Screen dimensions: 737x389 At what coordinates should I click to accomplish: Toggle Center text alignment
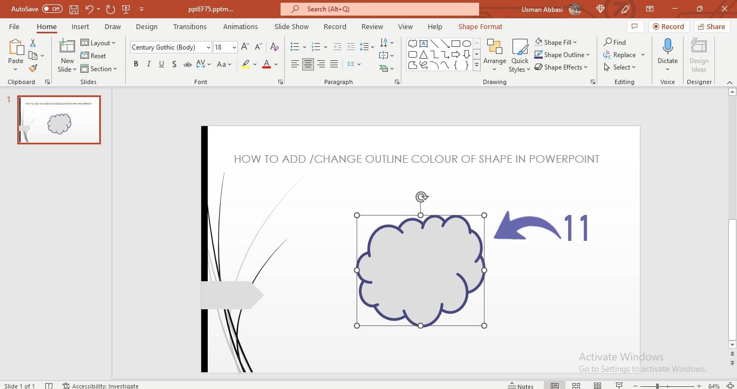pyautogui.click(x=308, y=64)
